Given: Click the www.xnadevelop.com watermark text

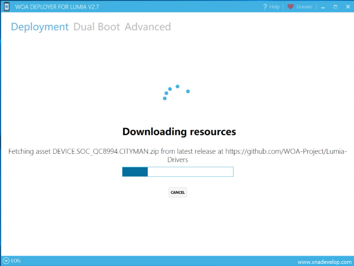Looking at the screenshot, I should point(325,262).
